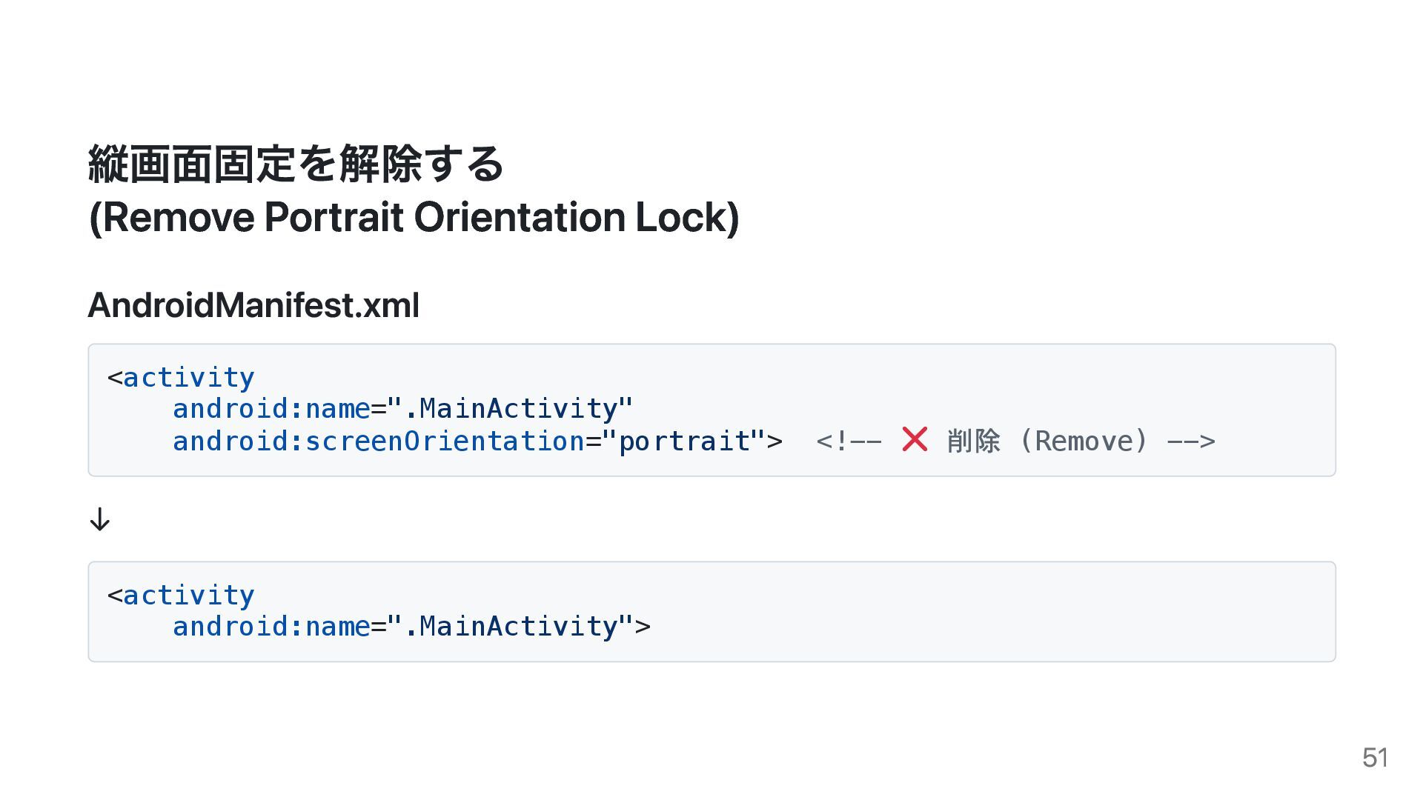The width and height of the screenshot is (1423, 800).
Task: Click the Remove Portrait Orientation Lock heading
Action: coord(414,217)
